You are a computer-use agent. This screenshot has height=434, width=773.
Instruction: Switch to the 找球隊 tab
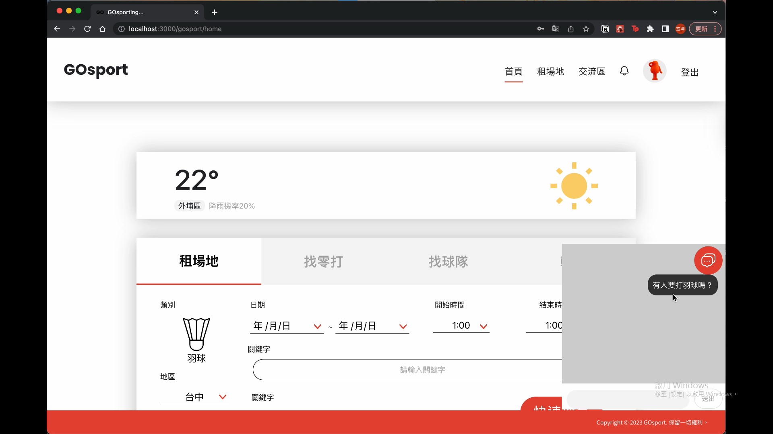pos(448,262)
